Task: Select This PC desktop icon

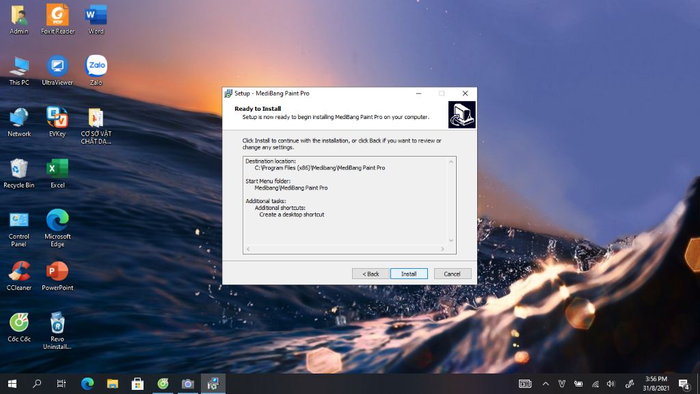Action: click(x=18, y=70)
